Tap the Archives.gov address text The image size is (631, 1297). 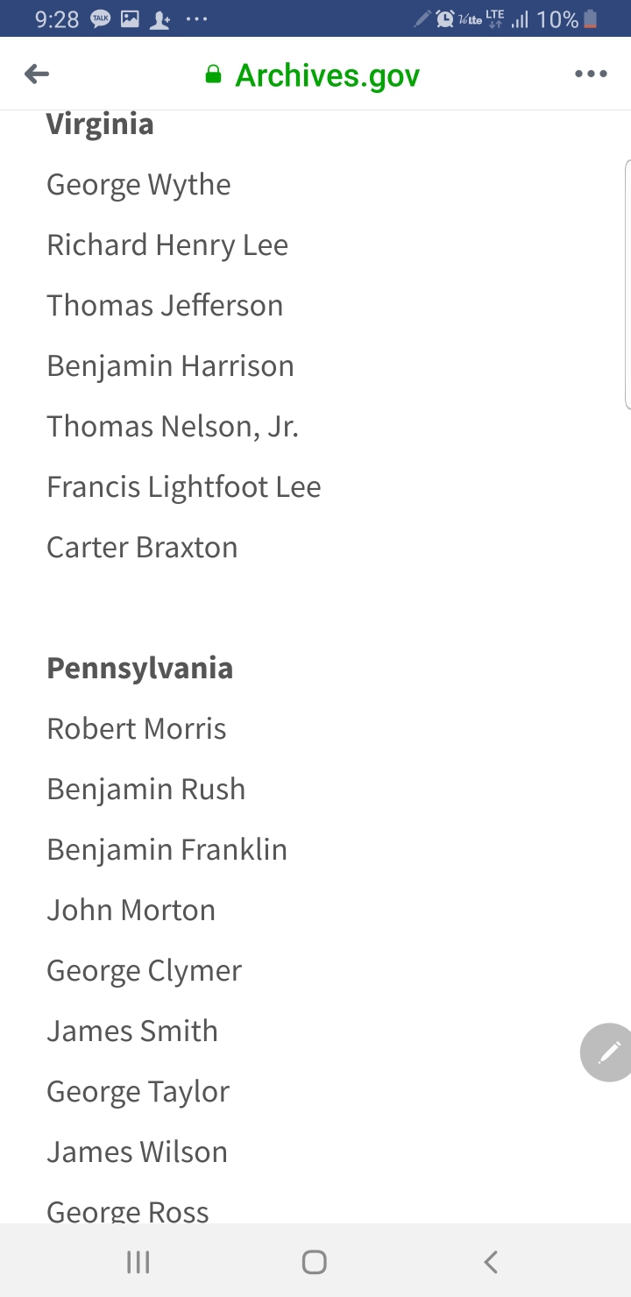pyautogui.click(x=327, y=75)
